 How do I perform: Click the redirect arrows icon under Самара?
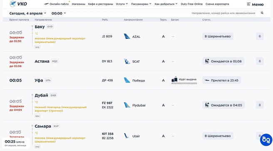[x=36, y=133]
